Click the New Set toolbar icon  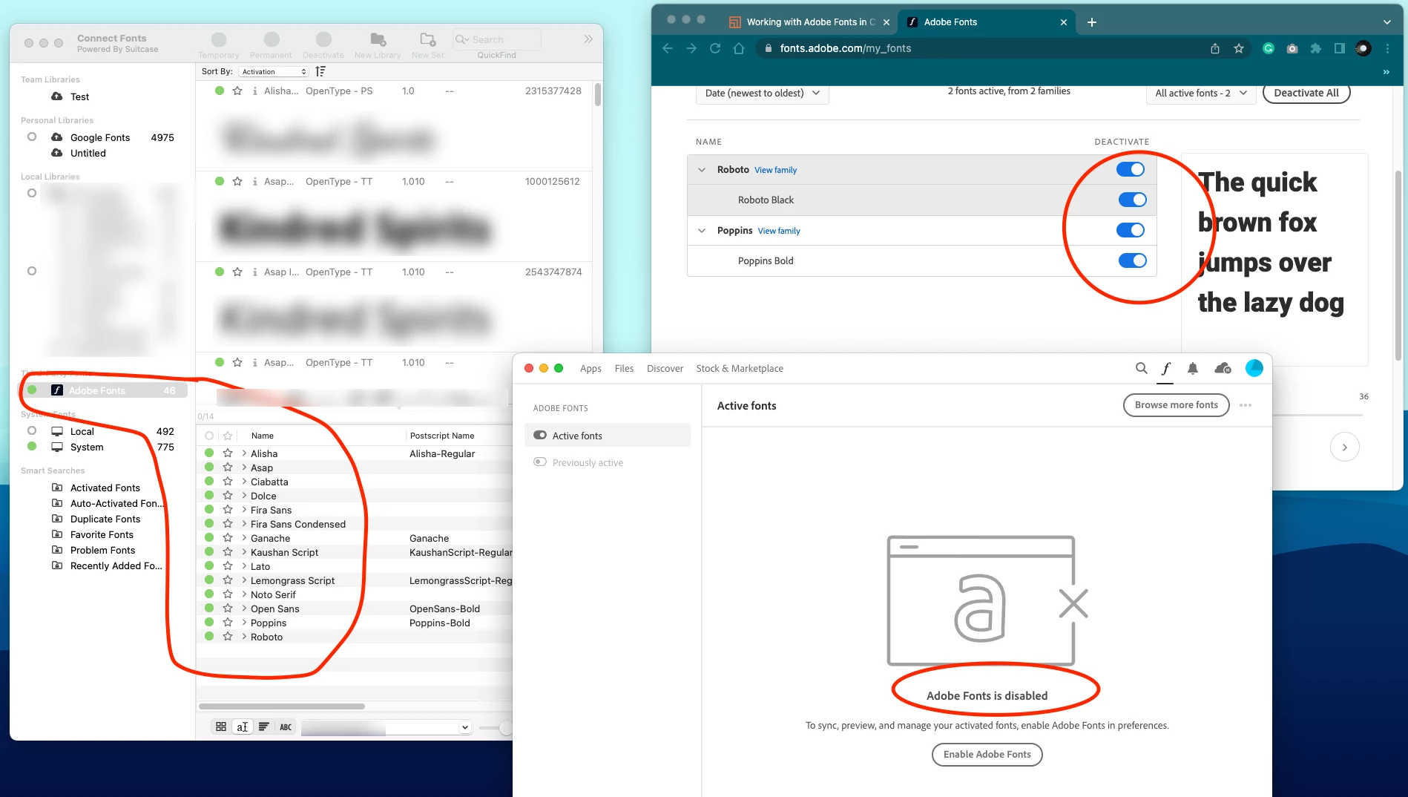coord(428,39)
